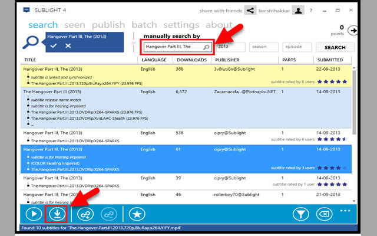This screenshot has width=377, height=236.
Task: Click star rating in 61 downloads row
Action: [x=332, y=168]
